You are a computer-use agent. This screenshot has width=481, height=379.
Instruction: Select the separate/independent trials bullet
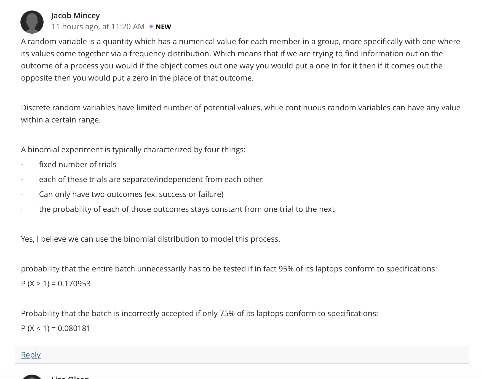pyautogui.click(x=151, y=179)
